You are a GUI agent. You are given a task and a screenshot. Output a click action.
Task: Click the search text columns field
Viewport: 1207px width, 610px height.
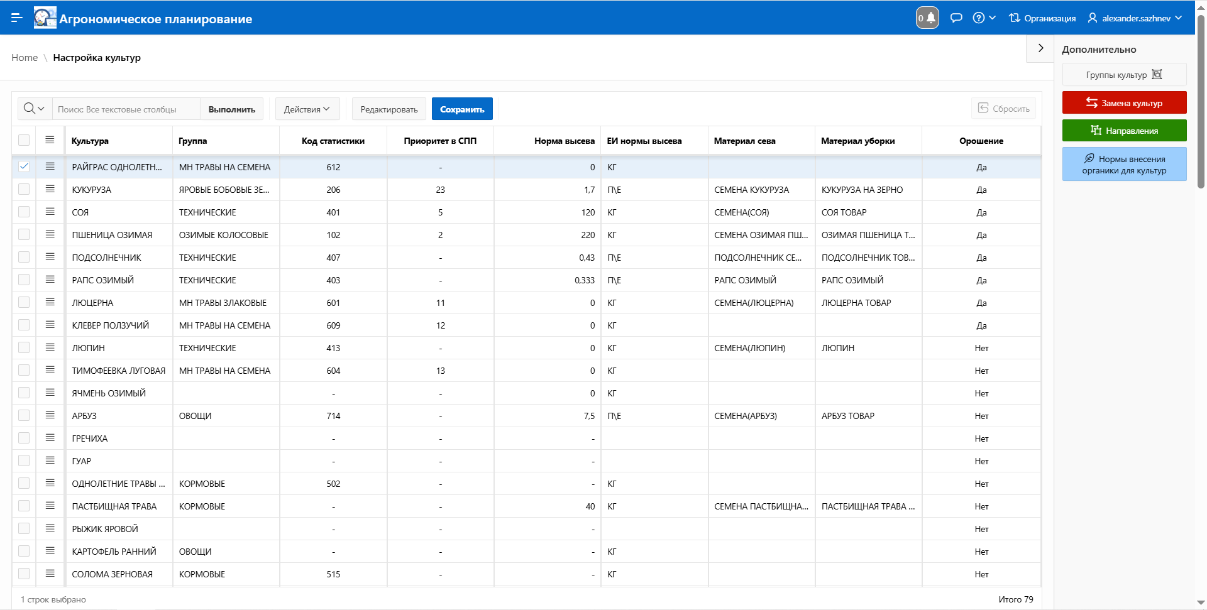(x=126, y=109)
